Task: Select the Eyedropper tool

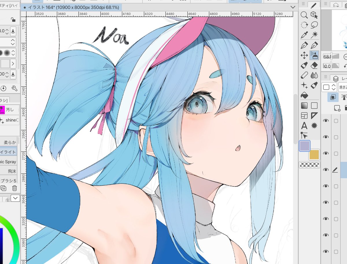Action: click(x=304, y=35)
